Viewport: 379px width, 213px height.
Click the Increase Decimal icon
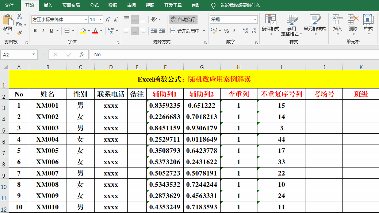(245, 31)
